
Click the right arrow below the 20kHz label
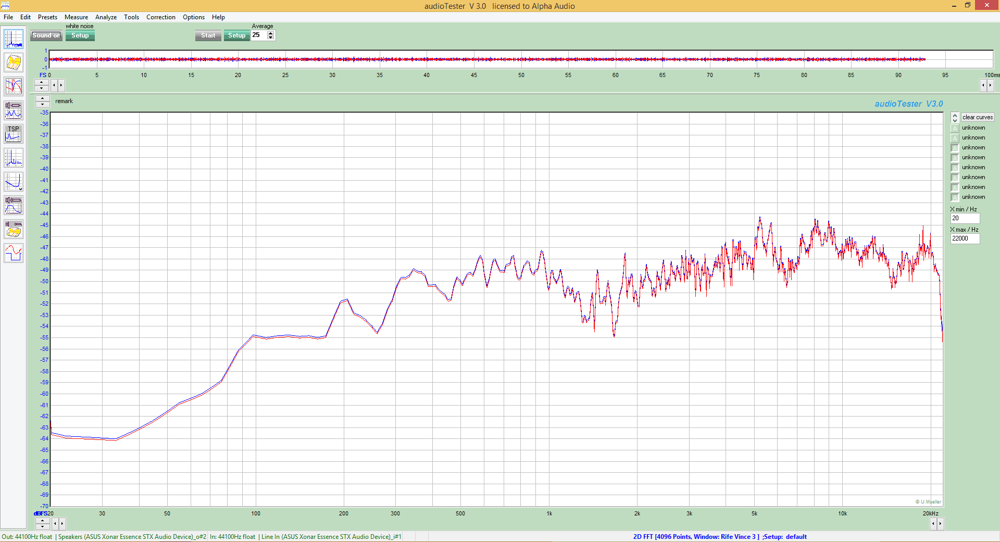940,523
